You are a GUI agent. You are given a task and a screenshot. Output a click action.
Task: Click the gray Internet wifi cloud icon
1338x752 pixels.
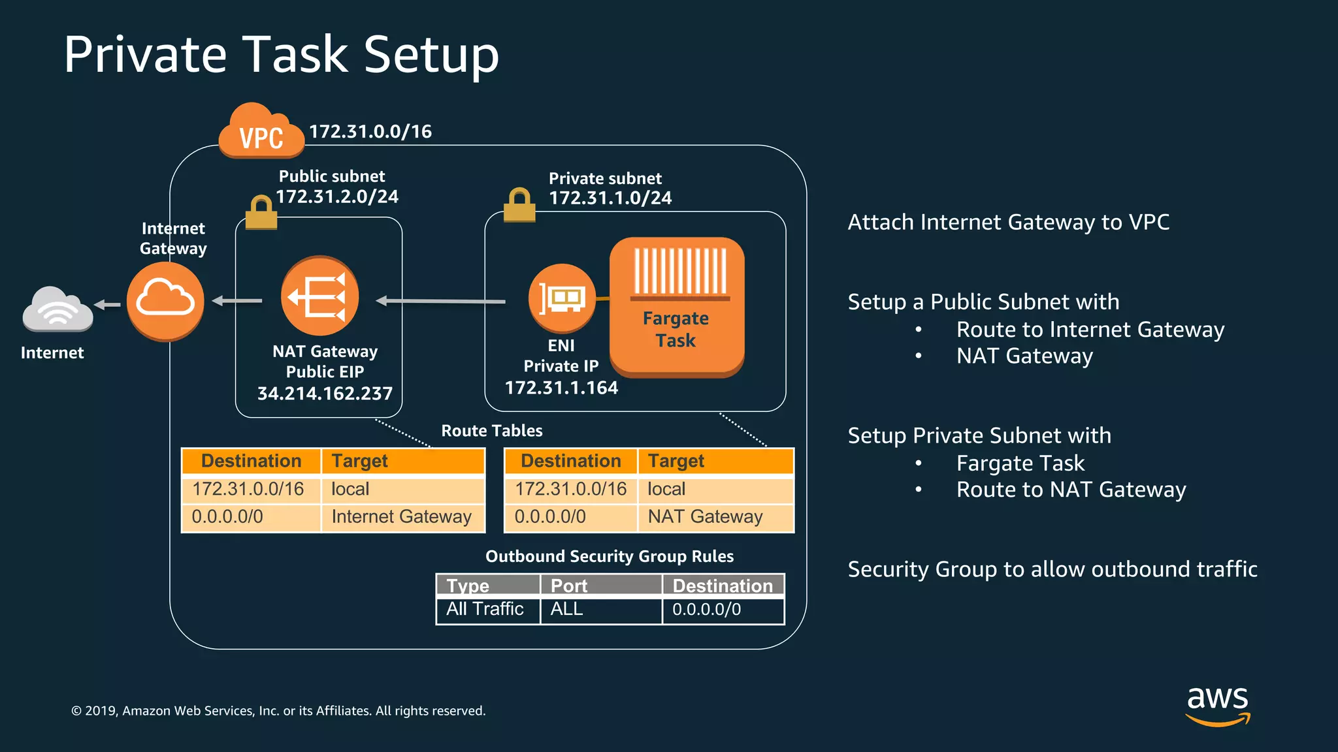57,309
